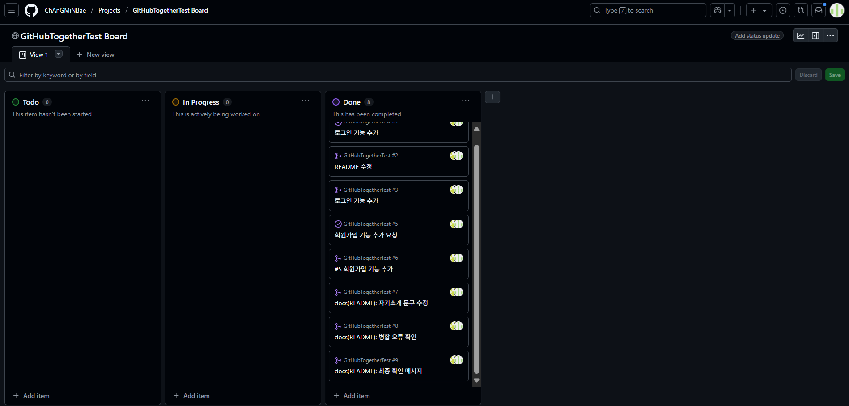Click the GitHubTogetherTest #2 reference text

pos(371,156)
